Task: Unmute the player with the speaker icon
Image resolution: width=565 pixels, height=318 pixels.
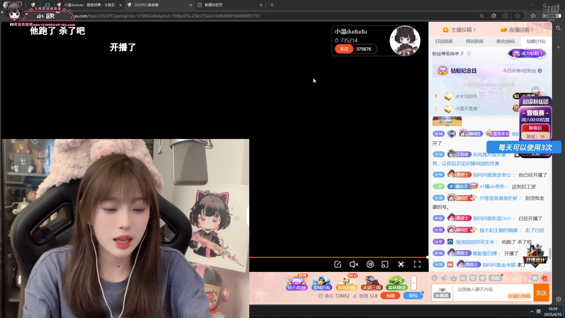Action: pyautogui.click(x=354, y=264)
